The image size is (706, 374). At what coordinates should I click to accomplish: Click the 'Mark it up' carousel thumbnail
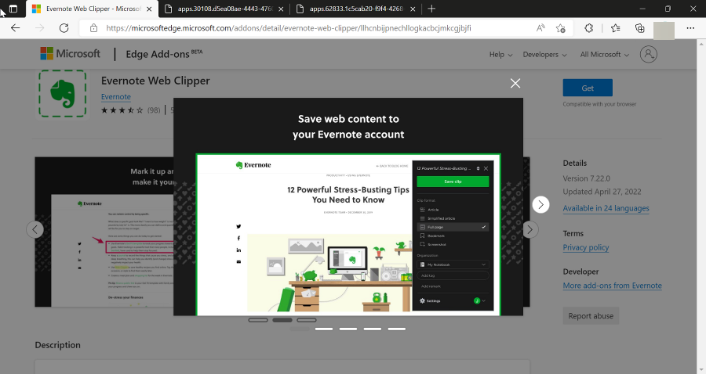tap(104, 232)
